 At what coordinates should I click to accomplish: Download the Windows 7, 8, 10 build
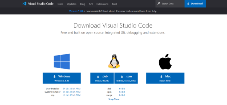pyautogui.click(x=62, y=78)
